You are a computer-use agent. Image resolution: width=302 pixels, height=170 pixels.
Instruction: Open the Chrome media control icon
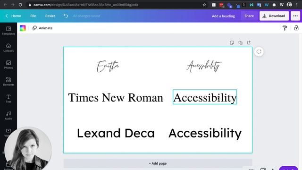point(282,5)
